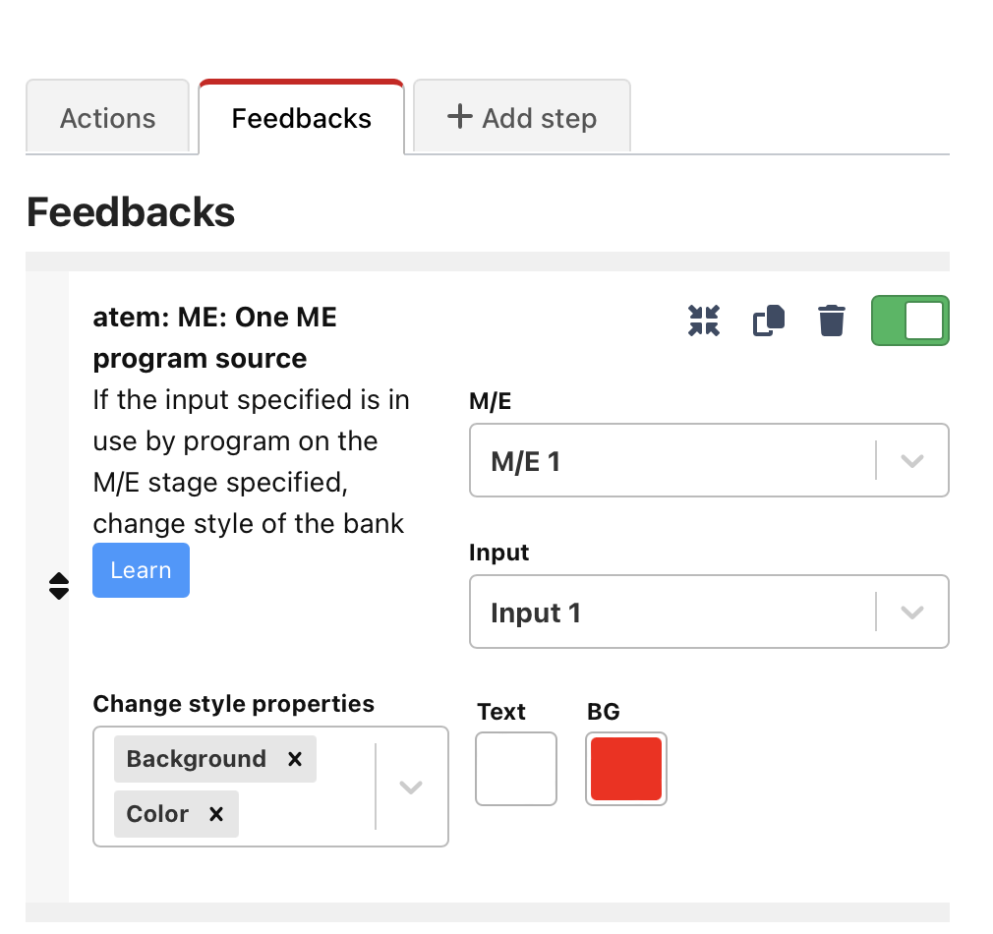The image size is (993, 934).
Task: Remove the Color style property tag
Action: 215,813
